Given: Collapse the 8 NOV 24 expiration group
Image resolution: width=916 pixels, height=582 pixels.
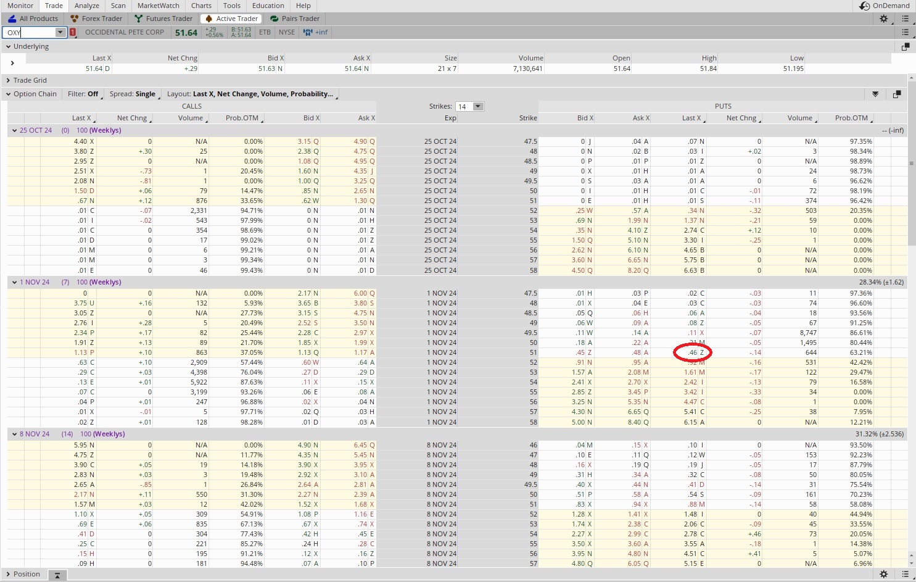Looking at the screenshot, I should (14, 434).
